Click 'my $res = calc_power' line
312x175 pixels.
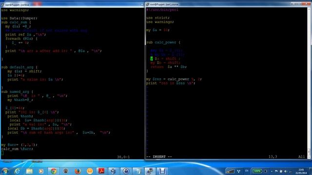tap(174, 79)
